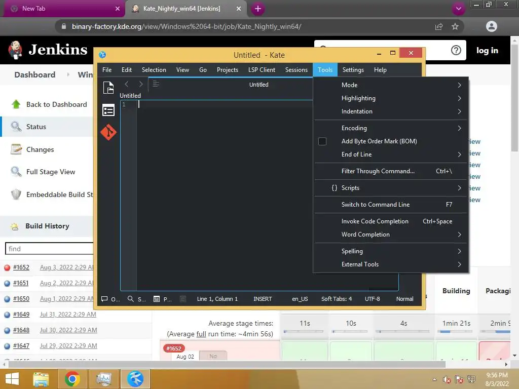Open the Filesystem browser sidebar icon in Kate

108,110
